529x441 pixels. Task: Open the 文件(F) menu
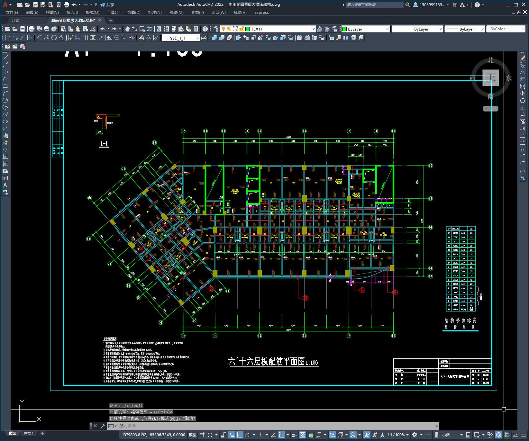tap(12, 13)
